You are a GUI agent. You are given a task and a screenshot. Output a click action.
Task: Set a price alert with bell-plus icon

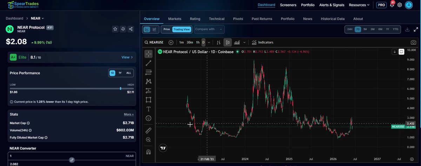point(123,29)
